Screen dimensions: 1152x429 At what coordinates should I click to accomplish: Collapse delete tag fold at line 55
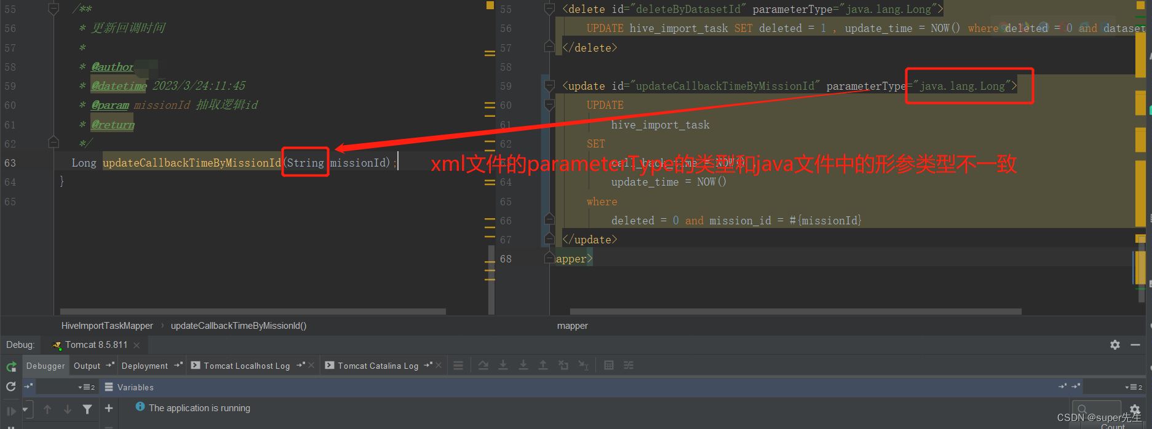tap(550, 9)
